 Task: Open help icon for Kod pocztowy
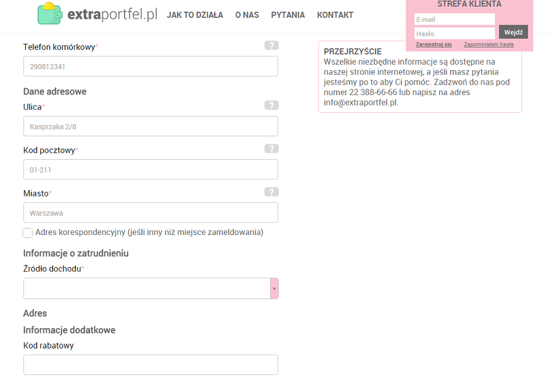coord(271,149)
